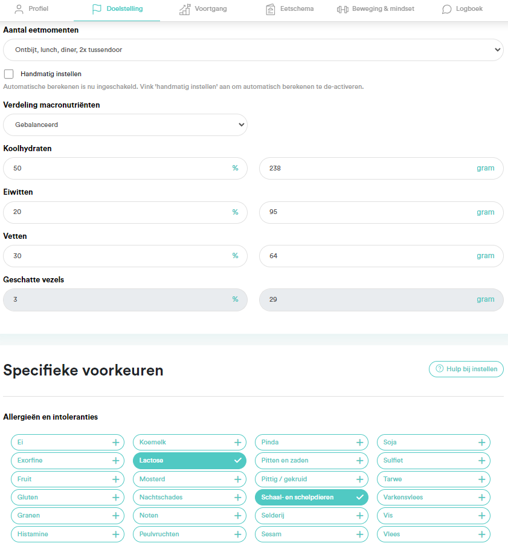Enable the Handmatig instellen checkbox
The width and height of the screenshot is (508, 546).
[9, 74]
